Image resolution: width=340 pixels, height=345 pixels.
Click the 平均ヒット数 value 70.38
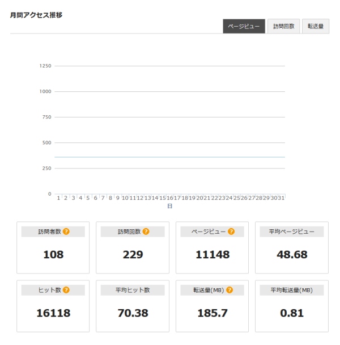[x=133, y=313]
